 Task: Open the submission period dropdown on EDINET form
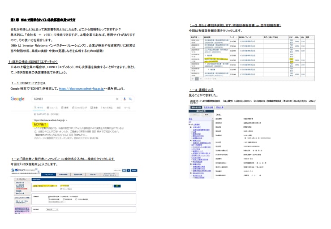point(52,209)
